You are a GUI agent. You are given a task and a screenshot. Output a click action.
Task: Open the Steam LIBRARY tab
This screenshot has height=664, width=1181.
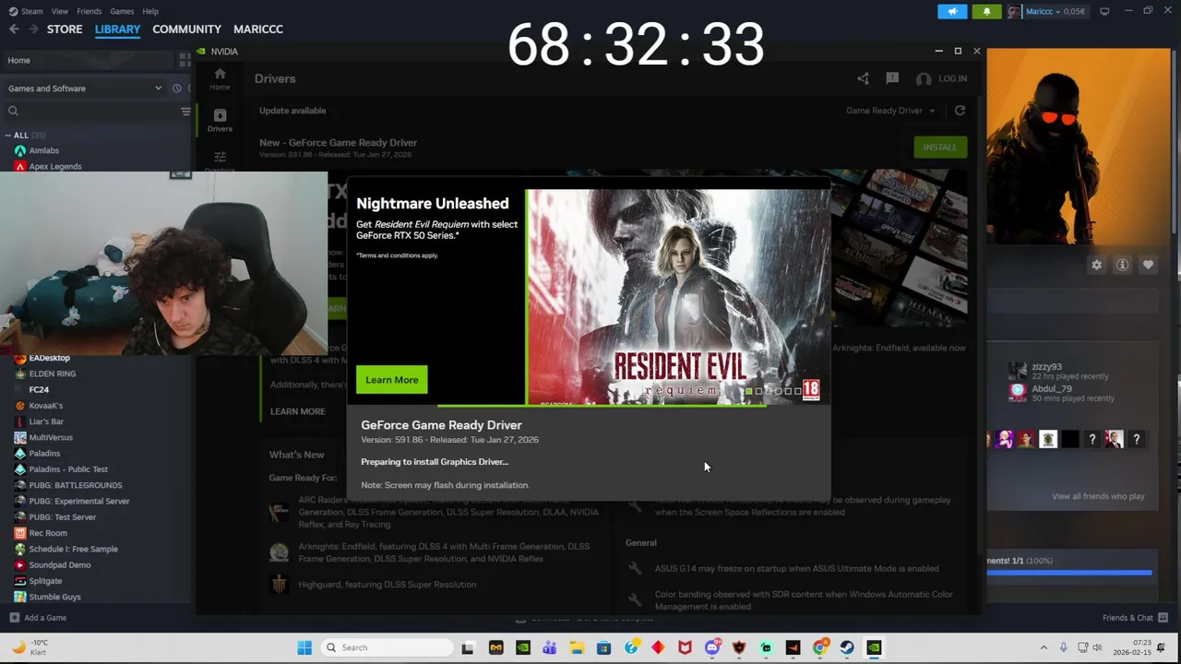pos(117,29)
